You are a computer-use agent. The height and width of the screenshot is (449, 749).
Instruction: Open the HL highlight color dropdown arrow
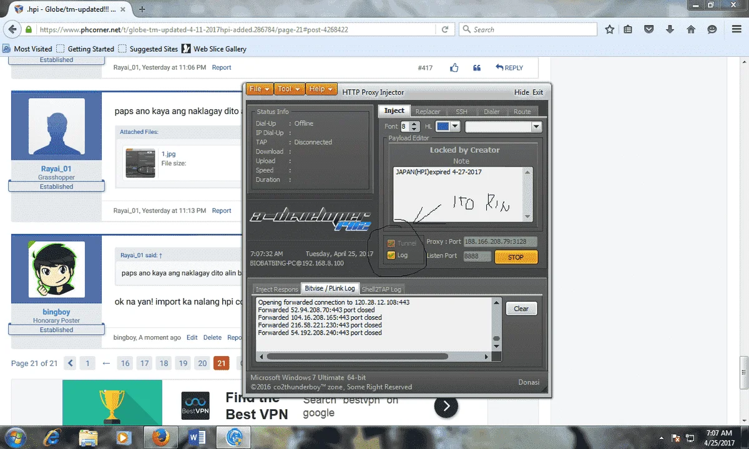[x=455, y=126]
